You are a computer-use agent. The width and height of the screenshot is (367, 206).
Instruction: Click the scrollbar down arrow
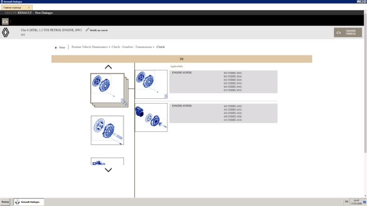point(365,196)
